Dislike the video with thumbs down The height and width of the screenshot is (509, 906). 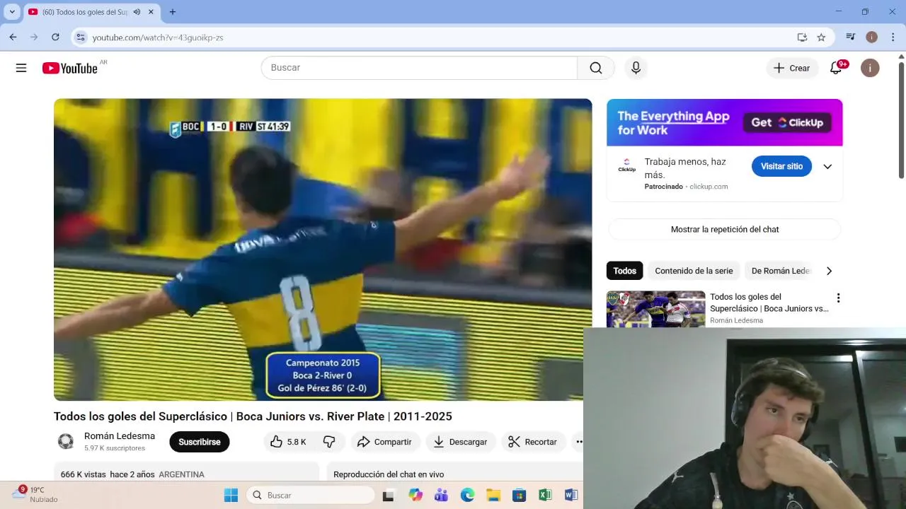click(x=329, y=442)
